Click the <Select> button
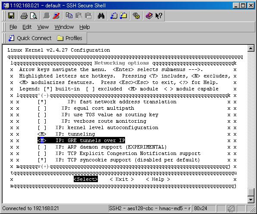Viewport: 257px width, 214px height. tap(86, 179)
